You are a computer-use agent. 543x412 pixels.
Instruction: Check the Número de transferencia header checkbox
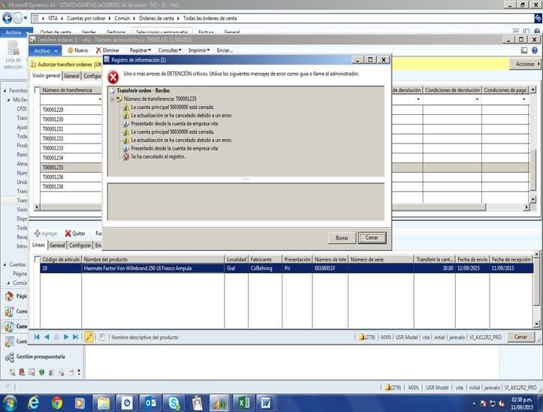tap(37, 89)
